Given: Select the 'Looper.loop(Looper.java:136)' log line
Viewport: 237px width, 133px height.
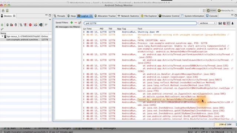Looking at the screenshot, I should (159, 77).
